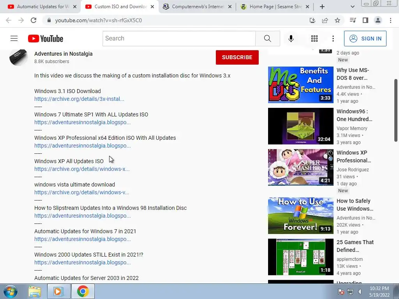Select the Custom ISO and Download tab

[x=120, y=7]
